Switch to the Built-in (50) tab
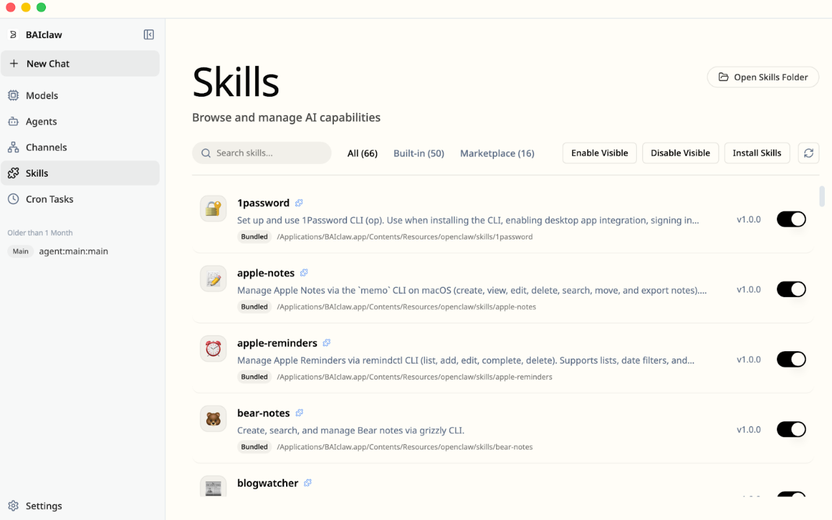Image resolution: width=832 pixels, height=520 pixels. click(x=418, y=153)
